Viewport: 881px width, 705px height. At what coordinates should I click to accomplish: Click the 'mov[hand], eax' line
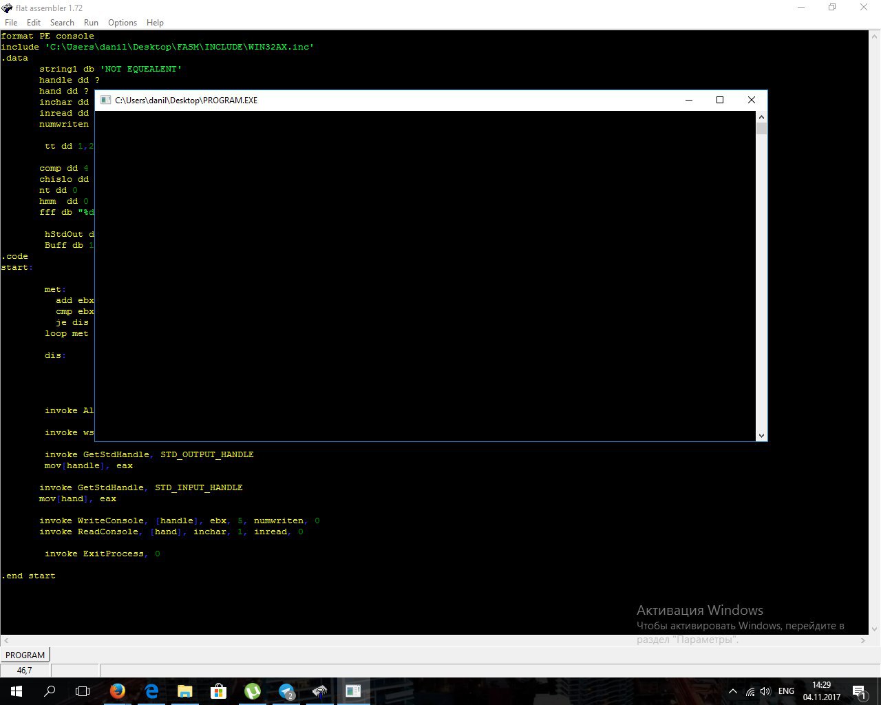click(x=78, y=498)
